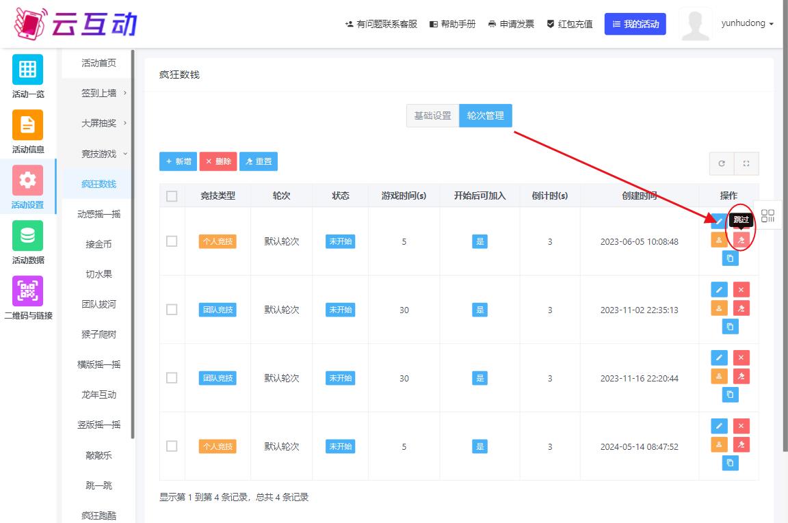Open 猴子爬树 game settings
This screenshot has height=523, width=788.
[98, 334]
